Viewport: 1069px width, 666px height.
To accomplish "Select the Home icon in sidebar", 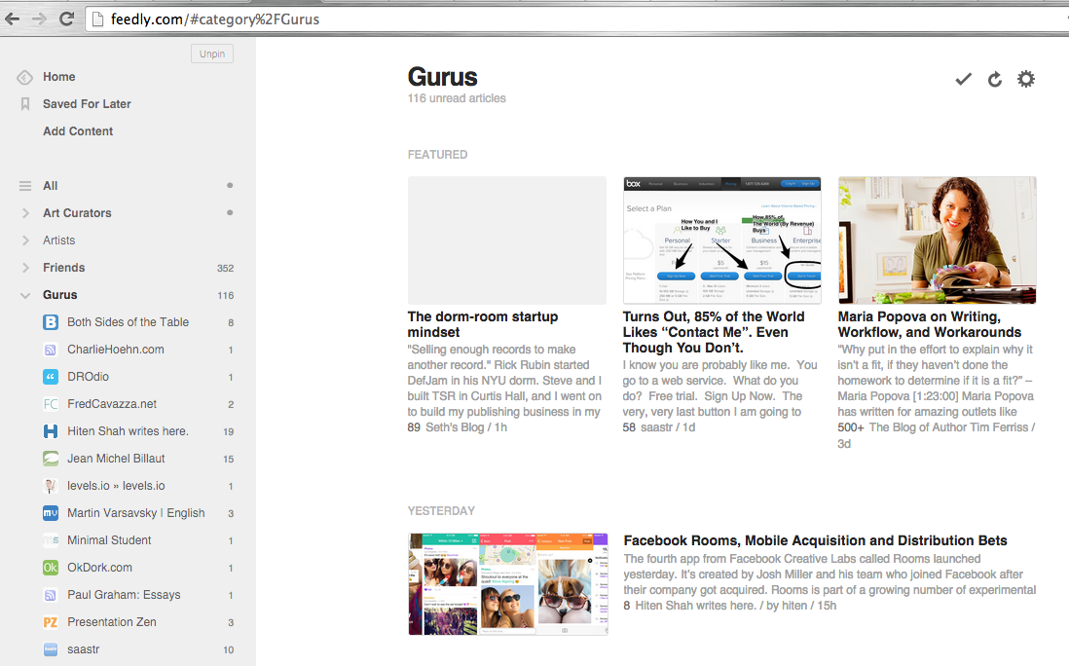I will (x=23, y=76).
